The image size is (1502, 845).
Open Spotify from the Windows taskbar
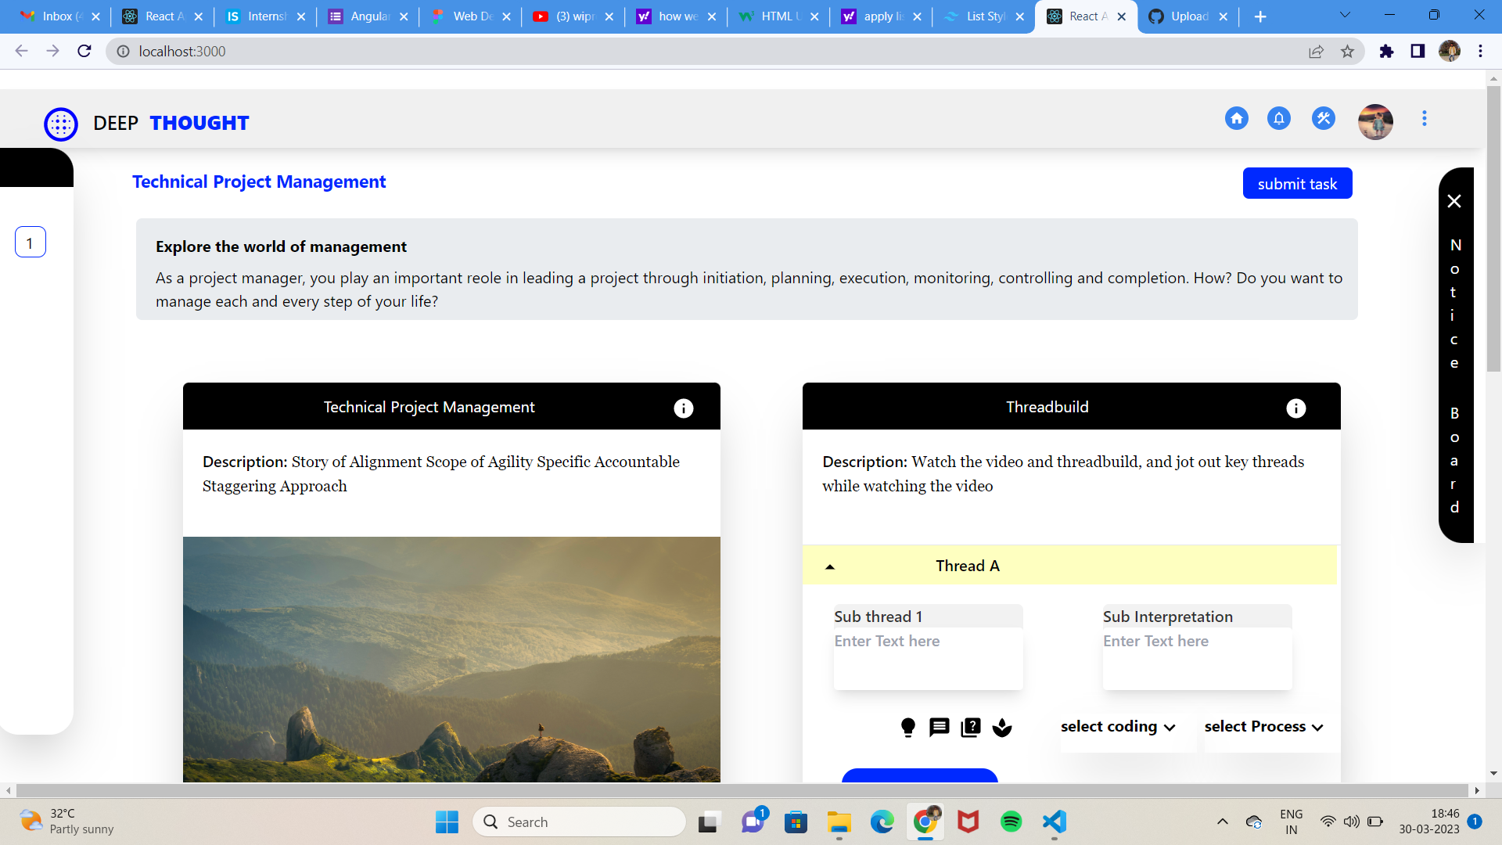pyautogui.click(x=1011, y=822)
